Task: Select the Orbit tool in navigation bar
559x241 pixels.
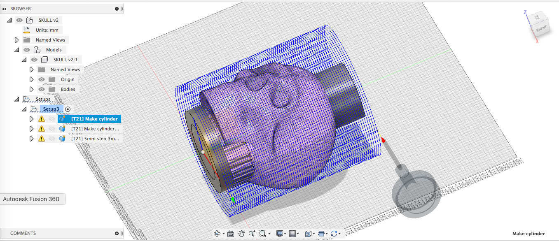Action: tap(218, 233)
